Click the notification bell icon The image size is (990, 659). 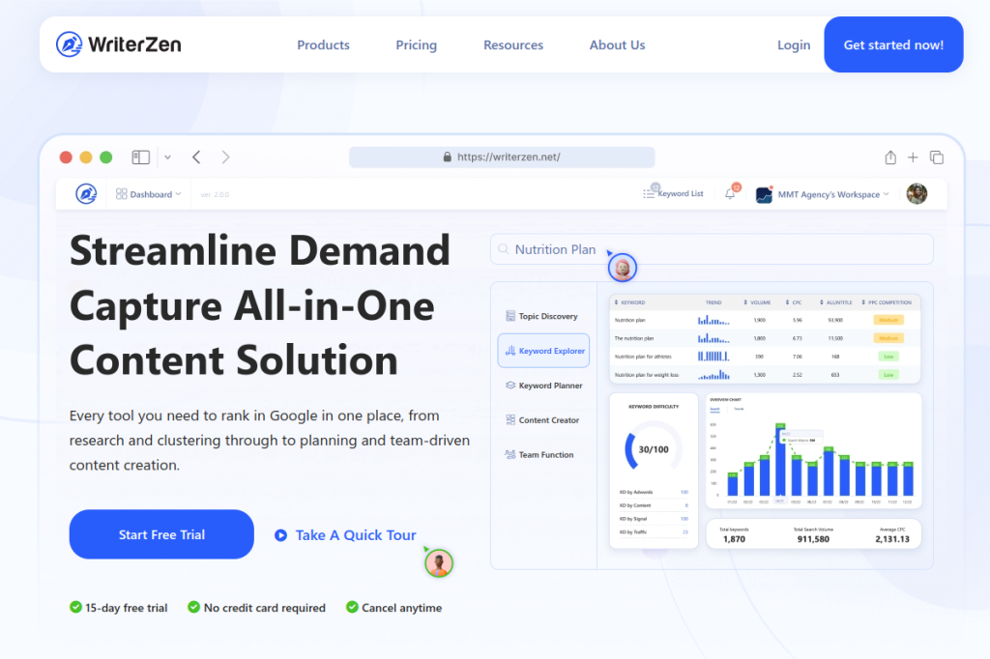[x=730, y=194]
